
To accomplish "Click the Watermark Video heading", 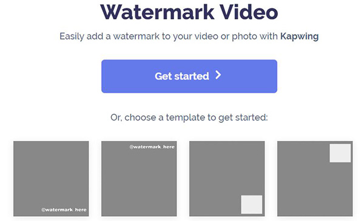I will [x=189, y=12].
